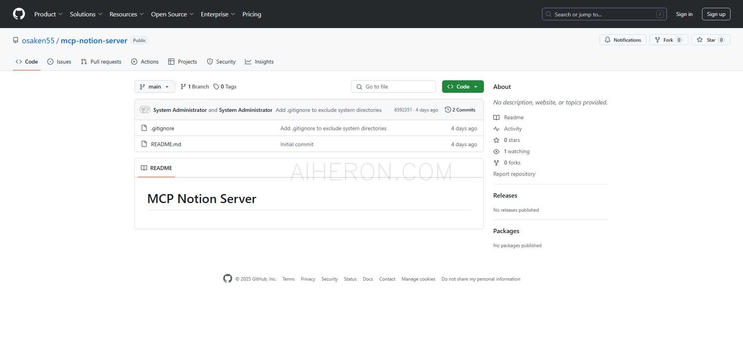This screenshot has height=343, width=743.
Task: Open the footer Terms link
Action: pos(288,279)
